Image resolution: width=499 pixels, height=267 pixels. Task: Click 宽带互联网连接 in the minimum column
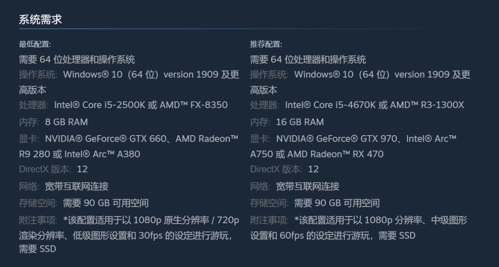[76, 186]
